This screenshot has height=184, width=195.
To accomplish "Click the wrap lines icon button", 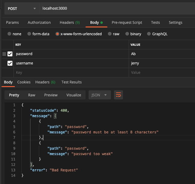I will pyautogui.click(x=118, y=95).
